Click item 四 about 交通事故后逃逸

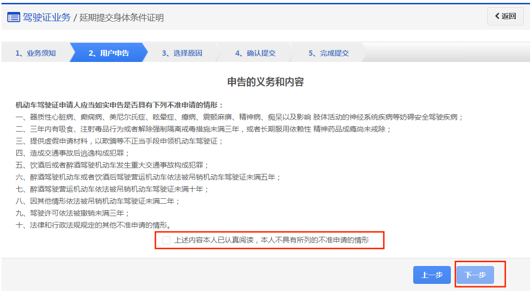coord(73,153)
